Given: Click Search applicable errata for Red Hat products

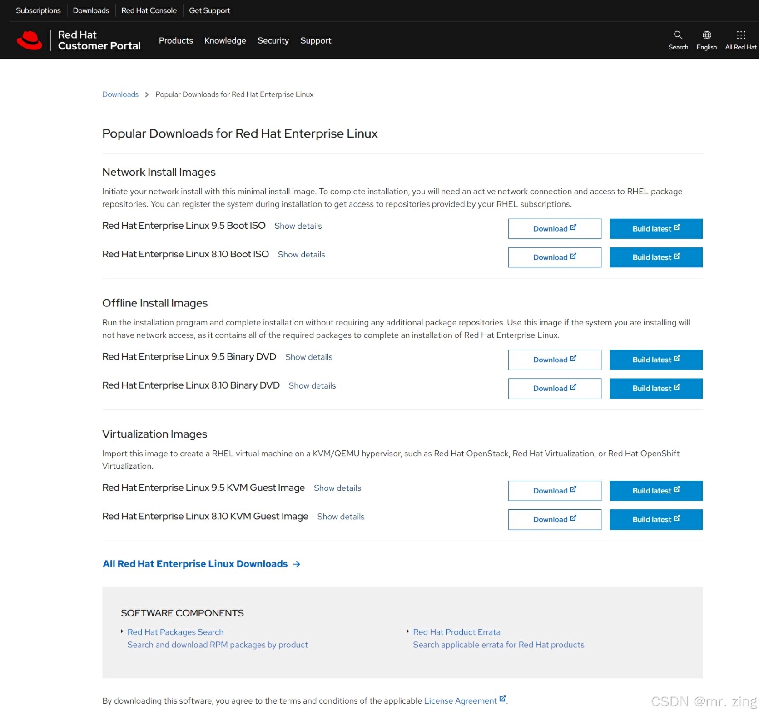Looking at the screenshot, I should click(x=498, y=645).
